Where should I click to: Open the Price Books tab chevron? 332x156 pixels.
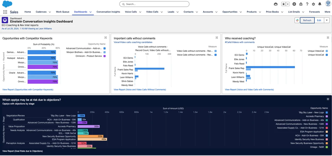coord(282,12)
